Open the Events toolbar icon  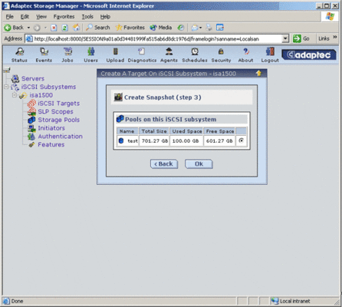pyautogui.click(x=44, y=51)
